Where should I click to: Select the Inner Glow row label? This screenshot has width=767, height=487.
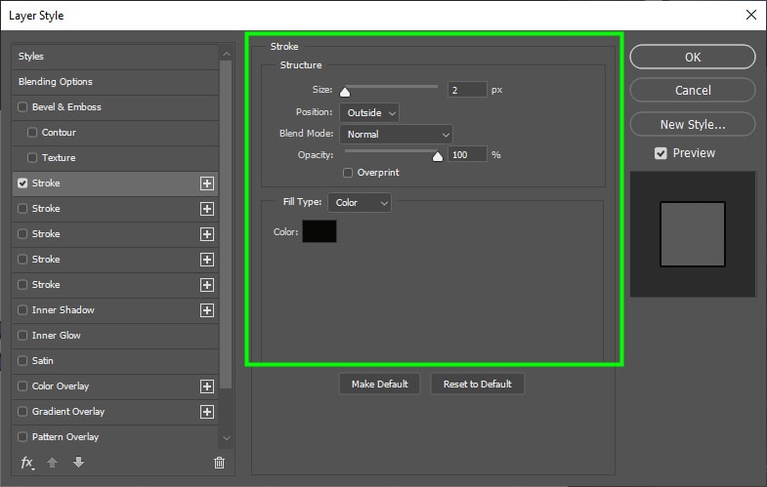tap(57, 335)
